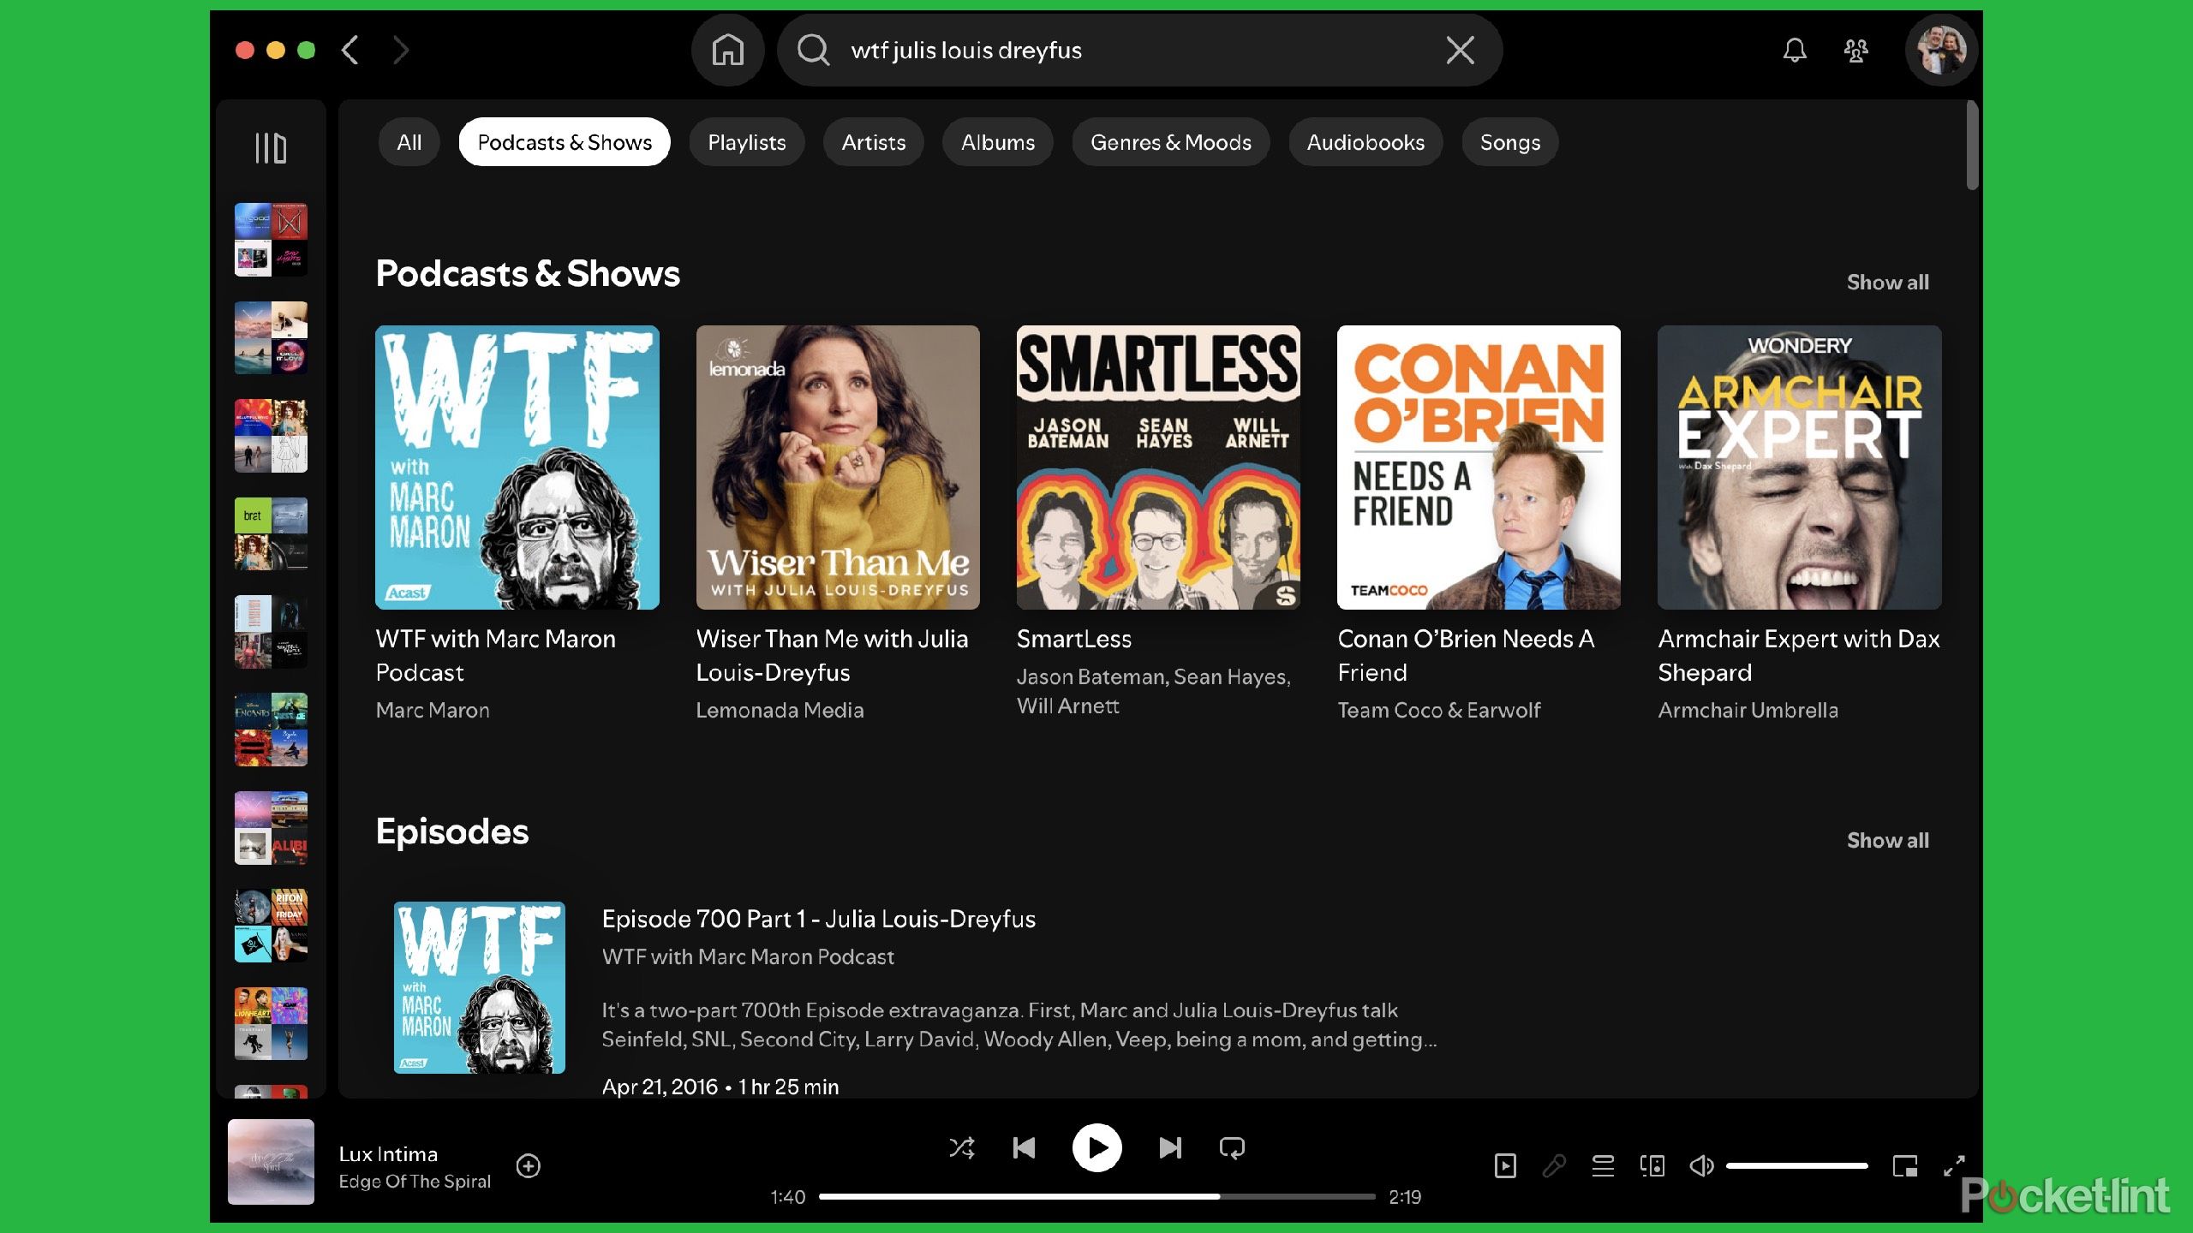
Task: Click the connect to device icon
Action: [x=1652, y=1165]
